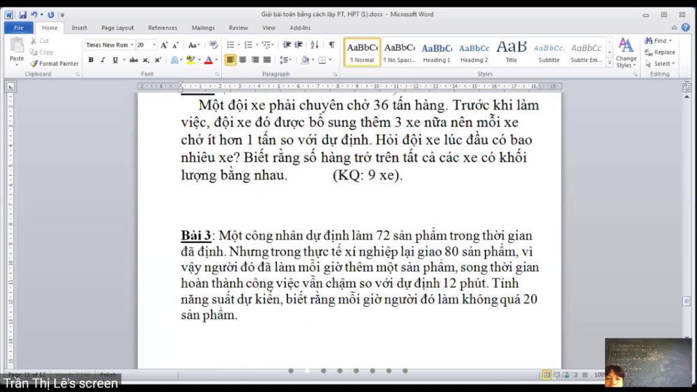The image size is (697, 392).
Task: Open the Select dropdown in Editing
Action: click(660, 63)
